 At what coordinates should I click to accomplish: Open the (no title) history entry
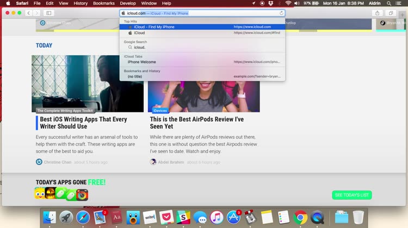coord(202,77)
